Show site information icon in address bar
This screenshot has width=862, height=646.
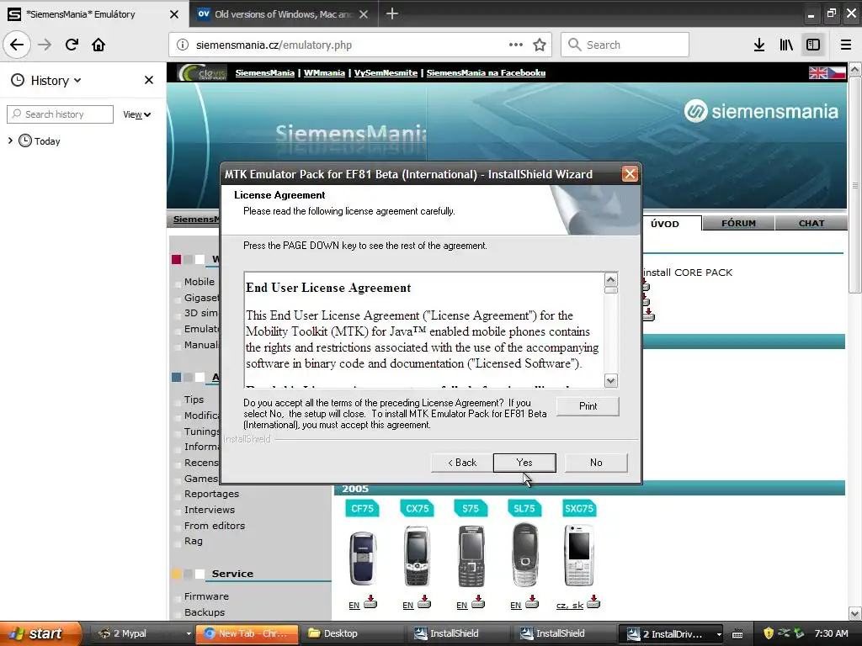click(183, 45)
